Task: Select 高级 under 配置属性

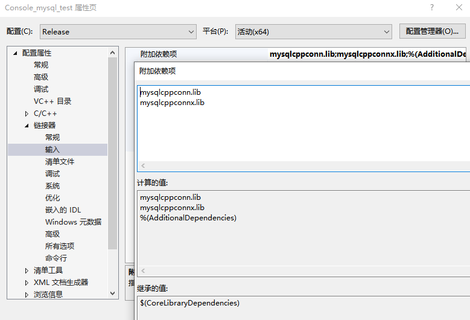Action: click(41, 77)
